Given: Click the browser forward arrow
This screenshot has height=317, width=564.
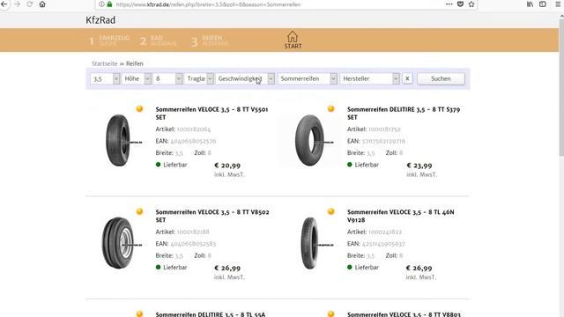Looking at the screenshot, I should 18,4.
